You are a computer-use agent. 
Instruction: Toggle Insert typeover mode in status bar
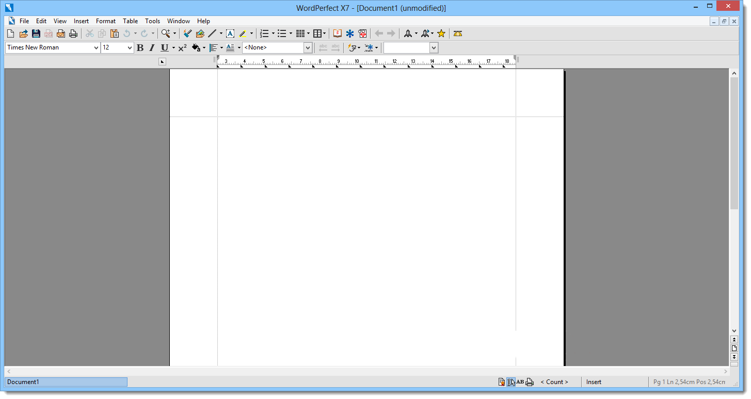(594, 382)
